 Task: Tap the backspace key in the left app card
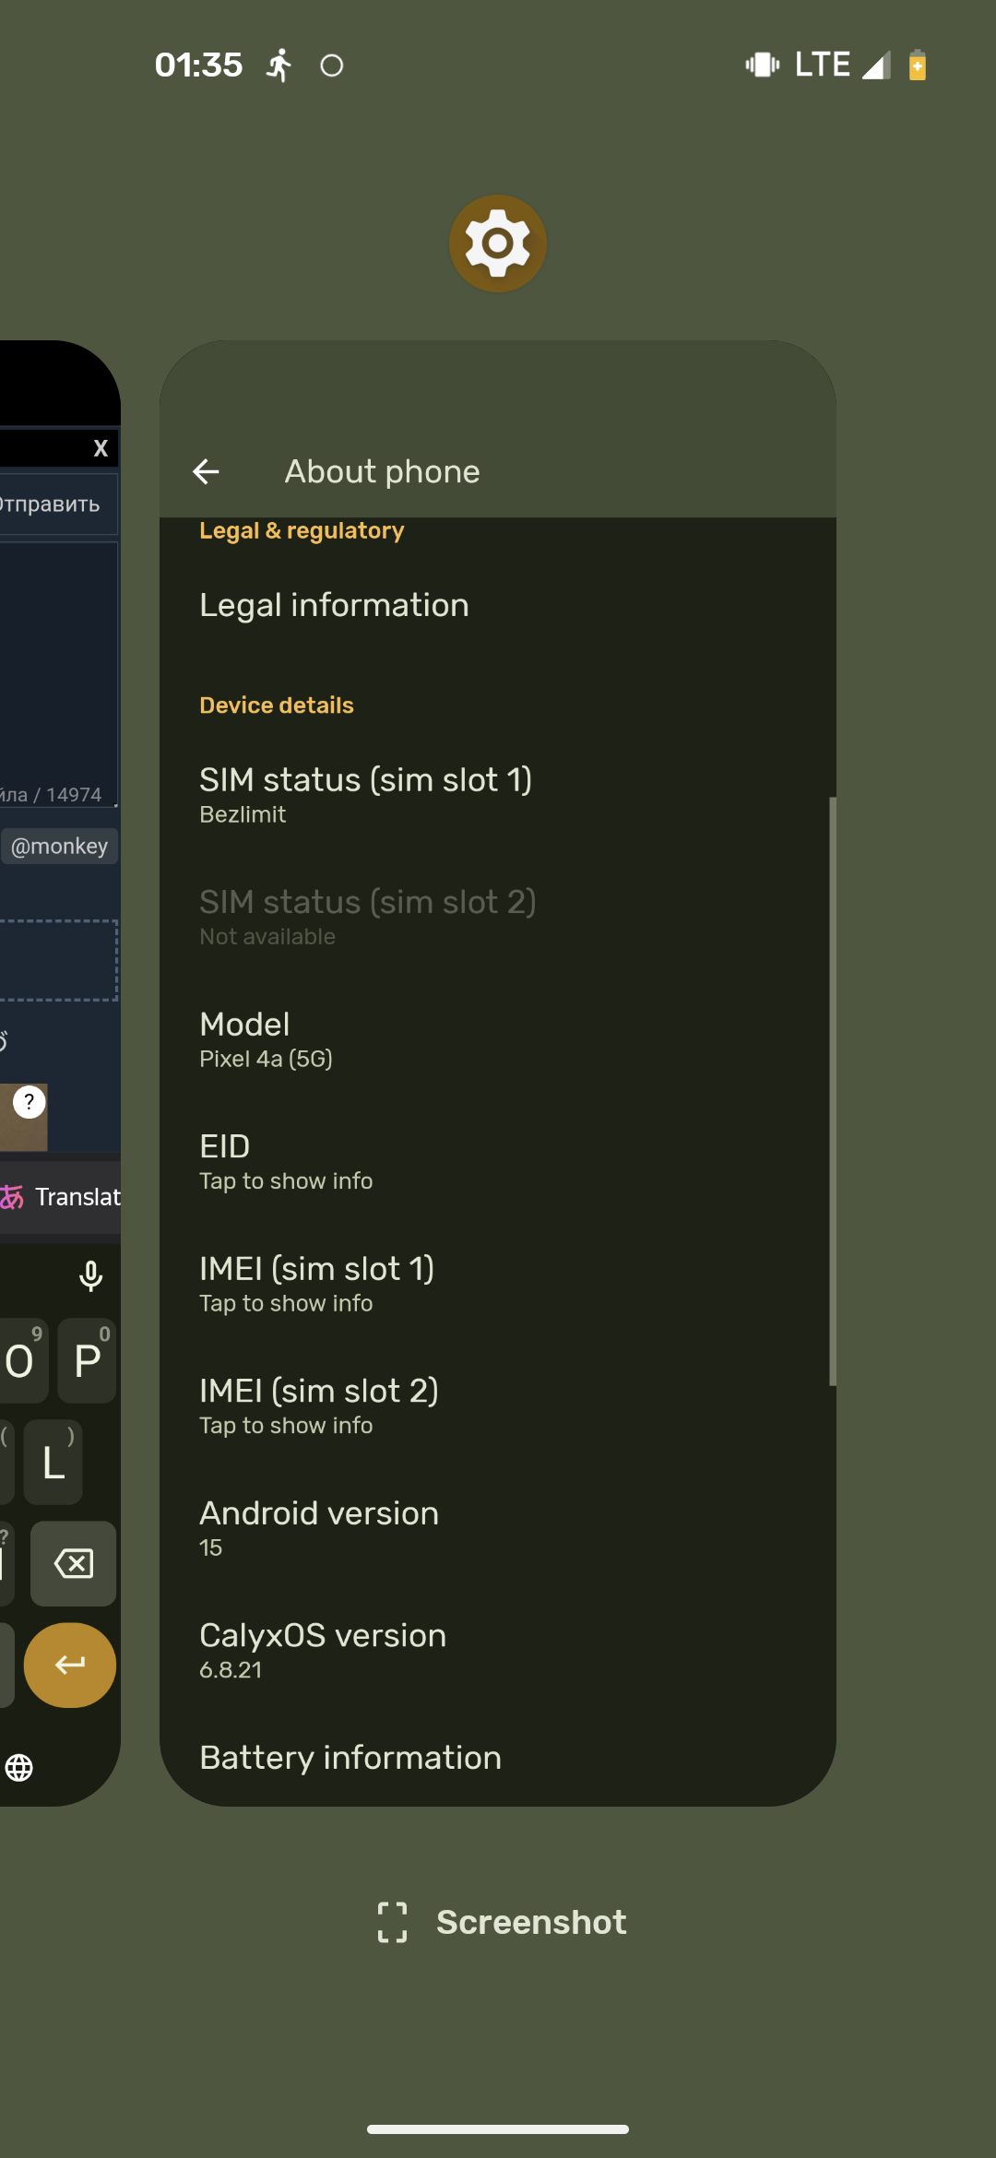pos(73,1563)
